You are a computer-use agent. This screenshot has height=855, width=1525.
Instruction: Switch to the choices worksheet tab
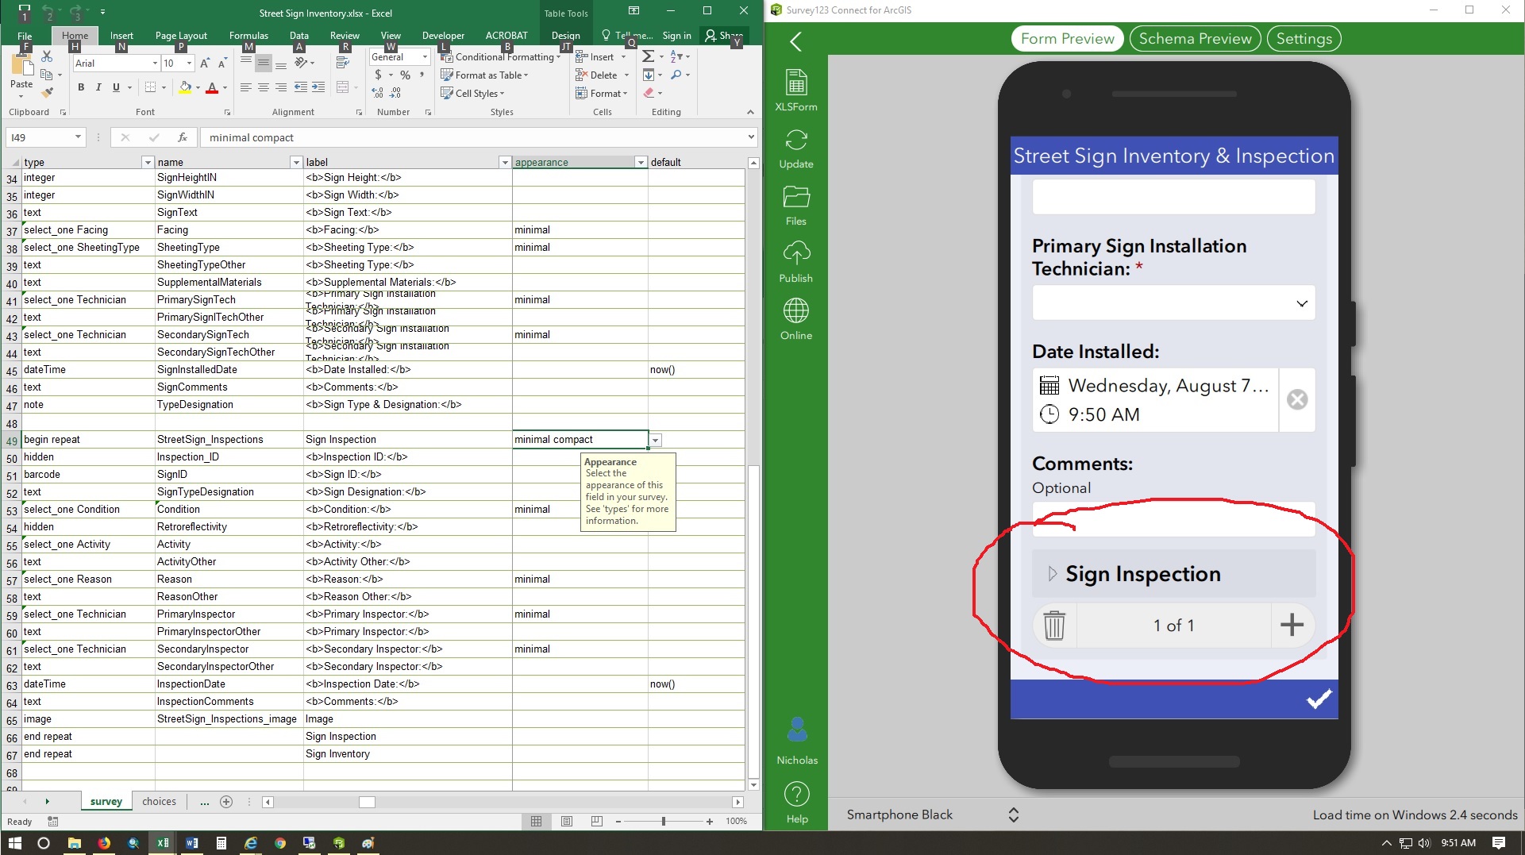pyautogui.click(x=159, y=802)
